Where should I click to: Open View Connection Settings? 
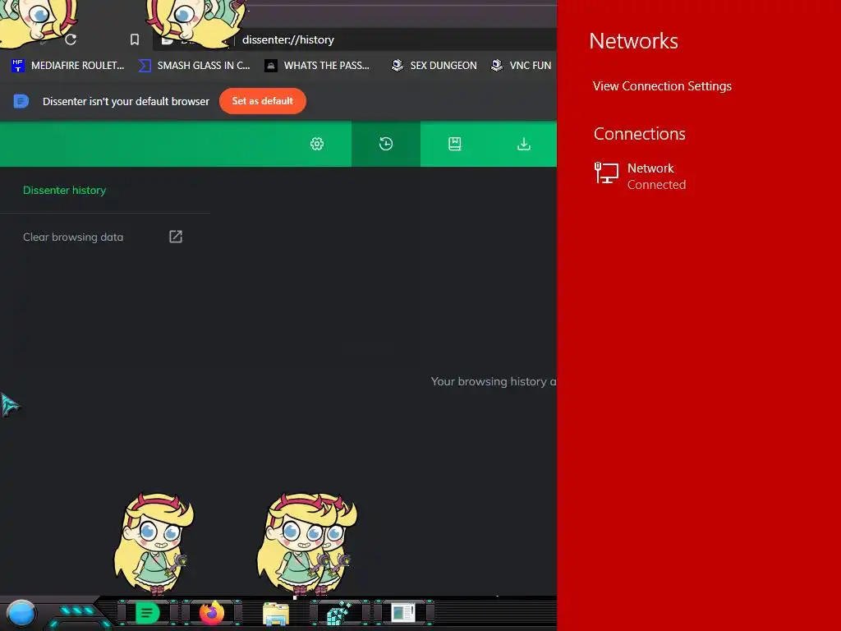tap(662, 85)
